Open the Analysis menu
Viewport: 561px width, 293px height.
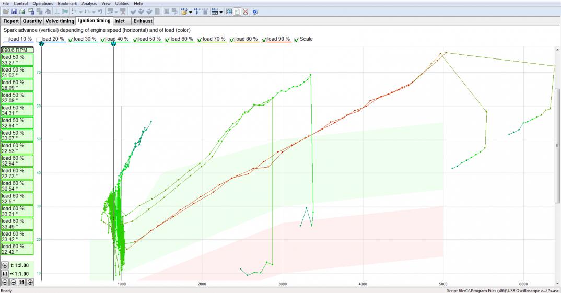89,3
